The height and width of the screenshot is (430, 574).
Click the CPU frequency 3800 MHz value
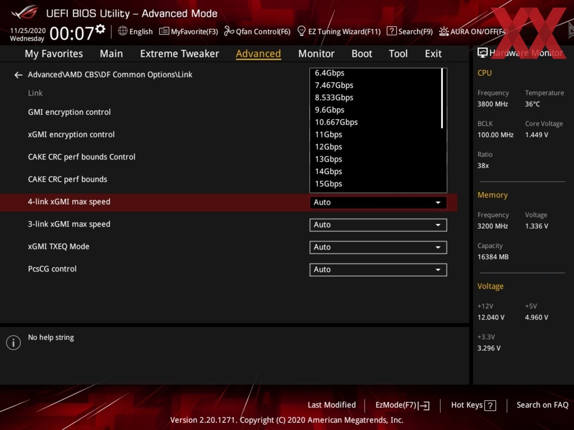click(493, 104)
